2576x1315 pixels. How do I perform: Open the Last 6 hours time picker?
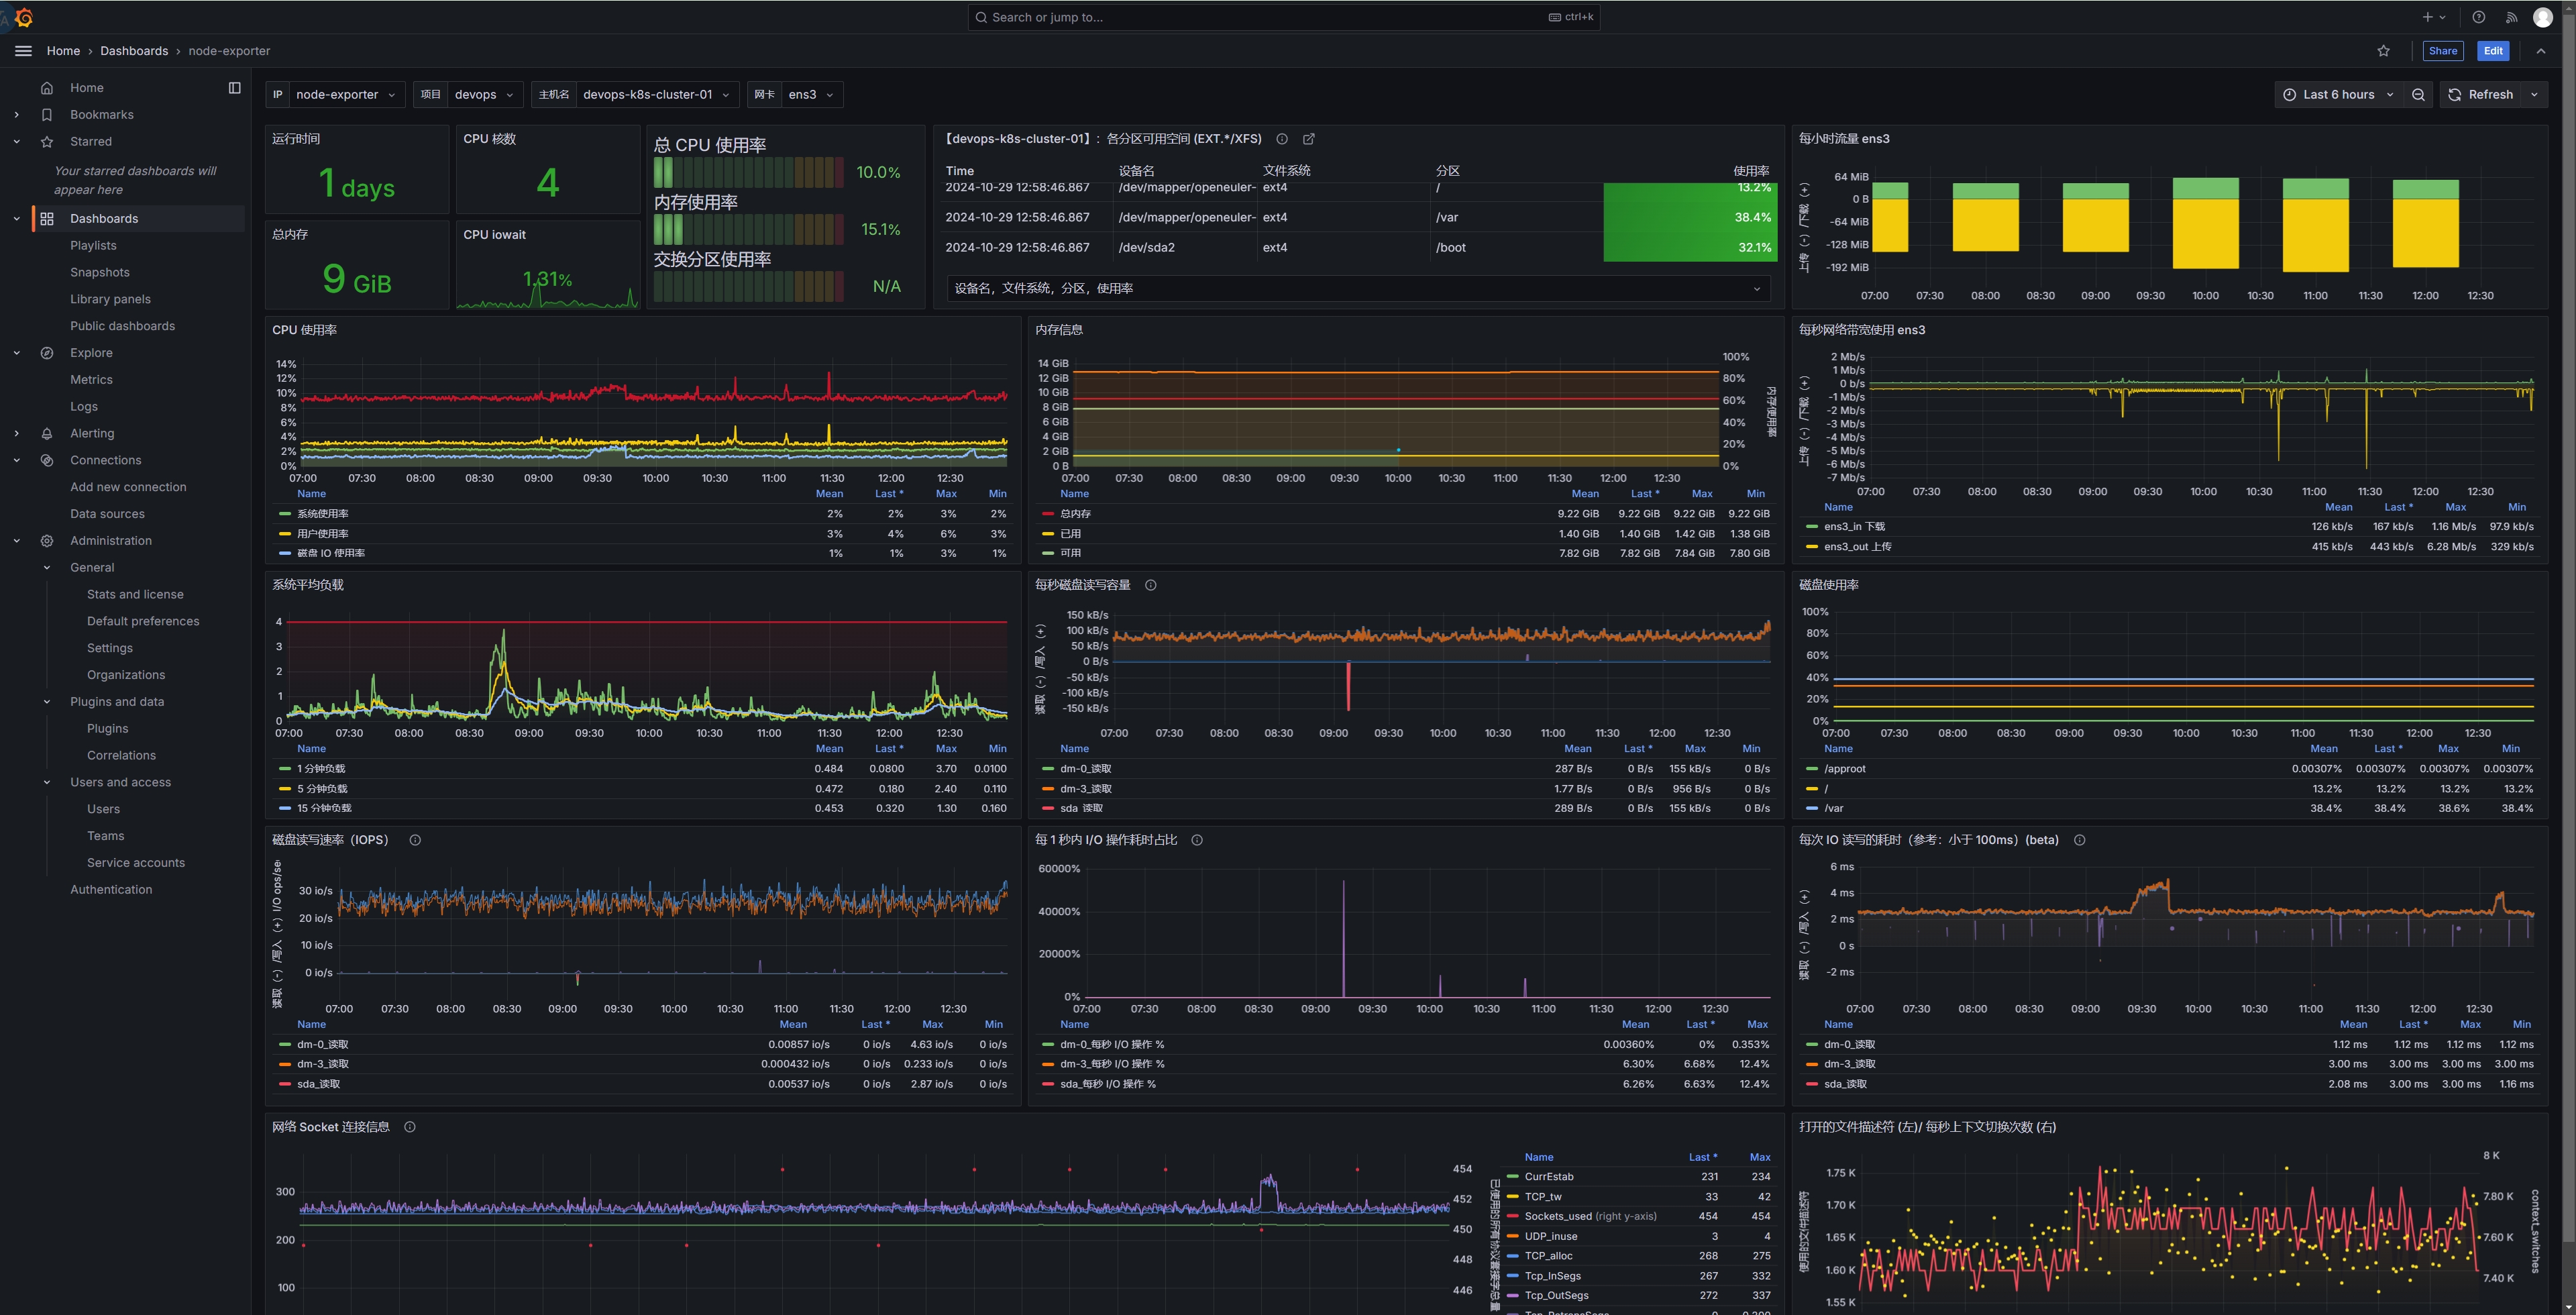tap(2338, 95)
